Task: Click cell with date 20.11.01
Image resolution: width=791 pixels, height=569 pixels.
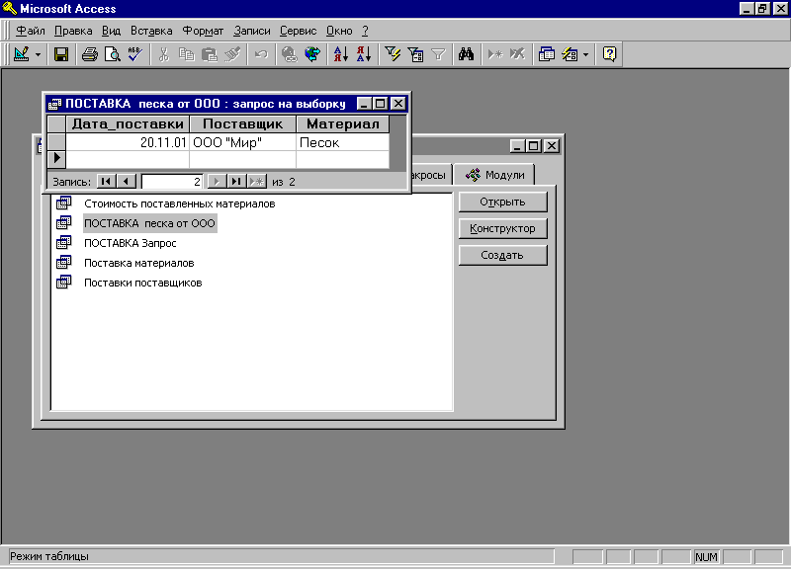Action: [x=128, y=142]
